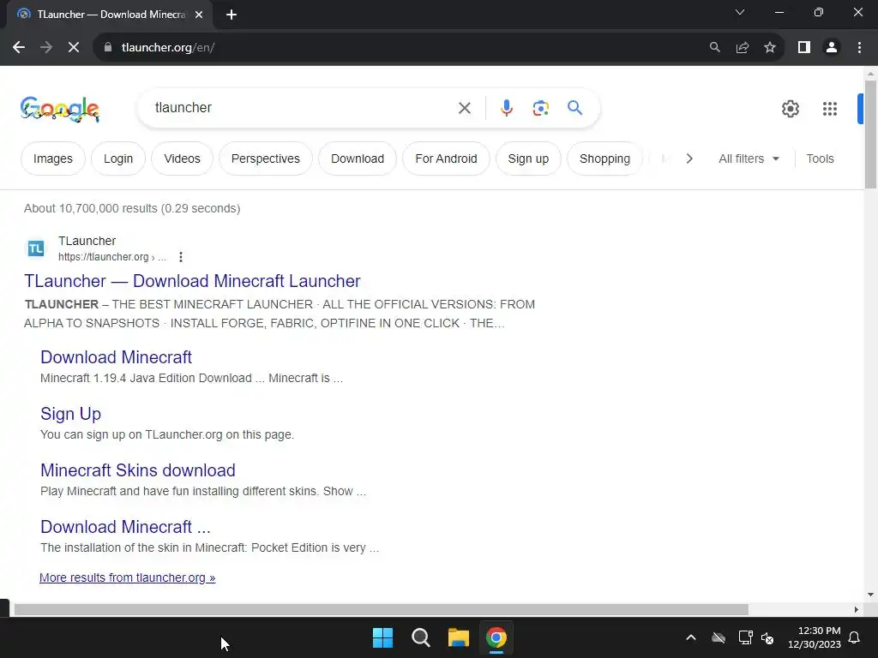The height and width of the screenshot is (658, 878).
Task: Bookmark this tab with star icon
Action: pyautogui.click(x=770, y=48)
